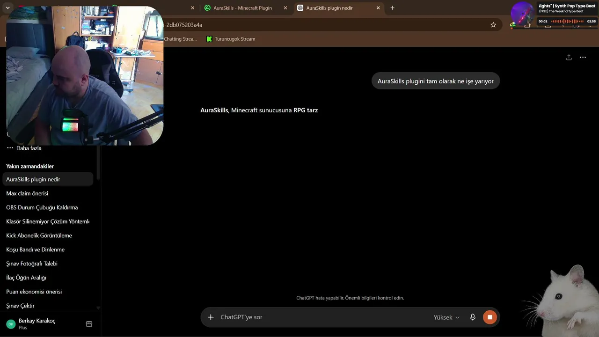Bookmark this page with the star icon

(x=493, y=25)
